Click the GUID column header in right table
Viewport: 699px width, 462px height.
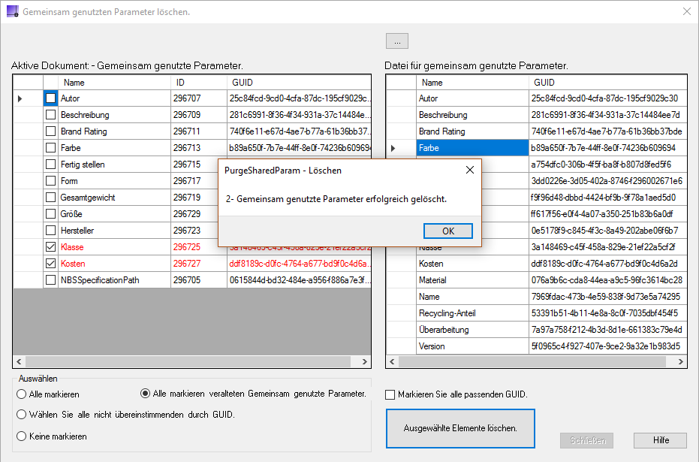click(x=607, y=83)
